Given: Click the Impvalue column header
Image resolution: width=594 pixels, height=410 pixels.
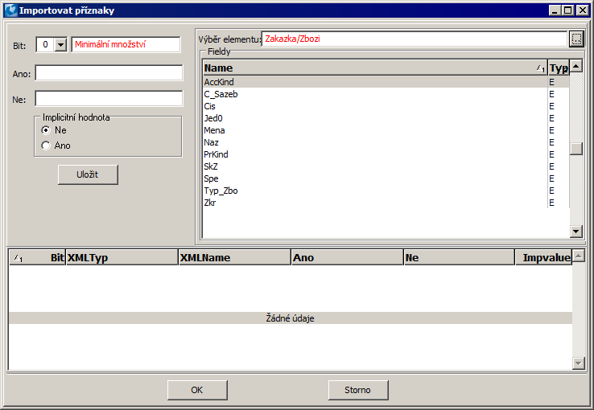Looking at the screenshot, I should [543, 257].
